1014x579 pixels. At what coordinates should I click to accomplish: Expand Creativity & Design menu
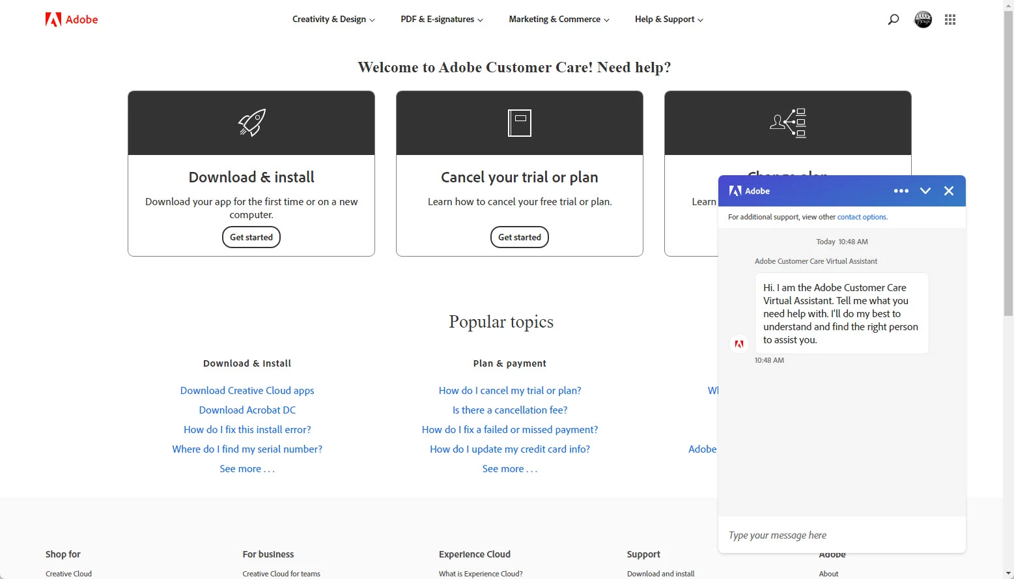(x=333, y=20)
